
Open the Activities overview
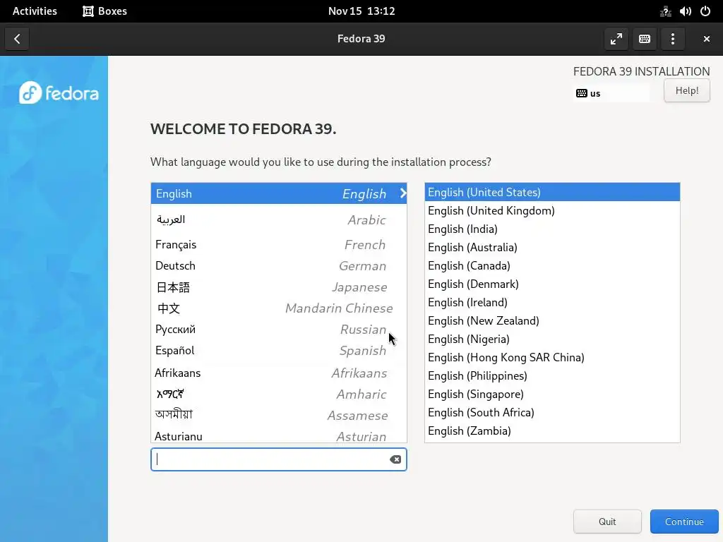pyautogui.click(x=35, y=11)
